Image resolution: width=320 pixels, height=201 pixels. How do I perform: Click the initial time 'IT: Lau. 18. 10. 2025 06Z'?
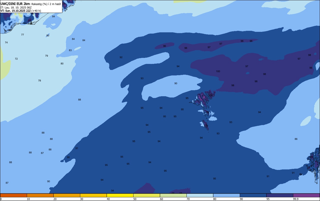16,8
